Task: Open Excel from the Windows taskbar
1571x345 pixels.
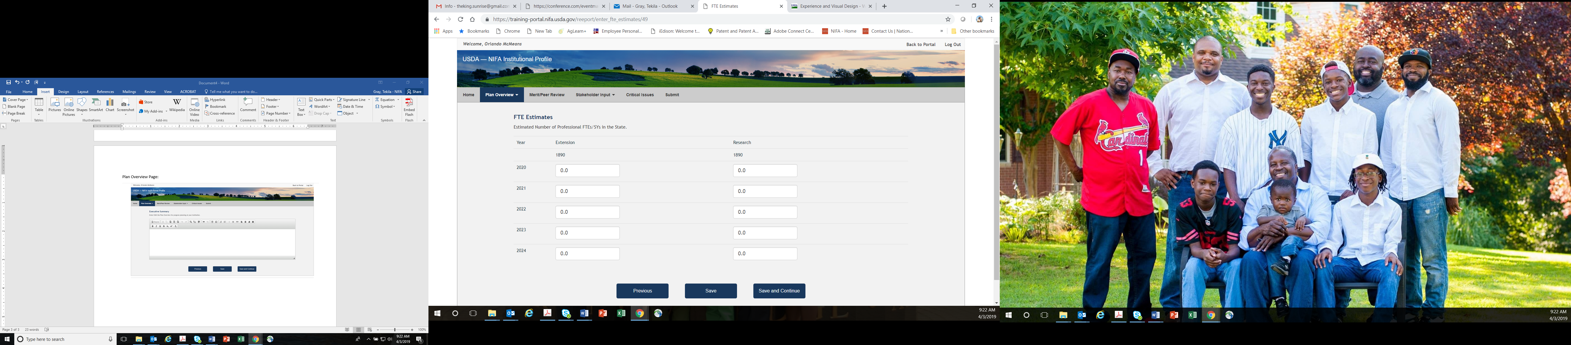Action: (621, 313)
